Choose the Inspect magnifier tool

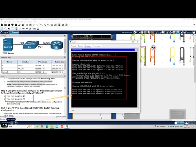pos(5,29)
